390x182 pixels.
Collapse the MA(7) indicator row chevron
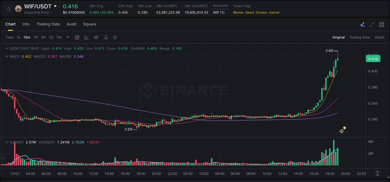6,57
